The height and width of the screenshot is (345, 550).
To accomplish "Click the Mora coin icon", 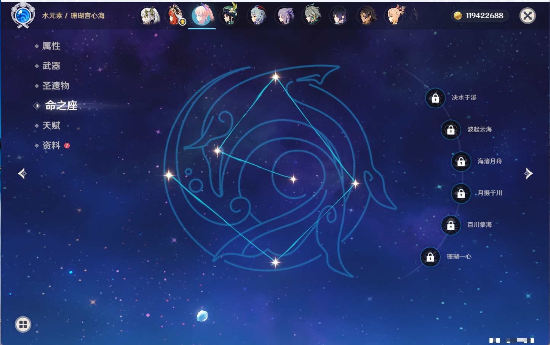I will (457, 16).
